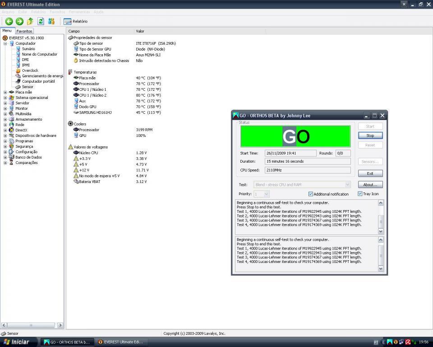Collapse the Computador tree node

coord(5,43)
